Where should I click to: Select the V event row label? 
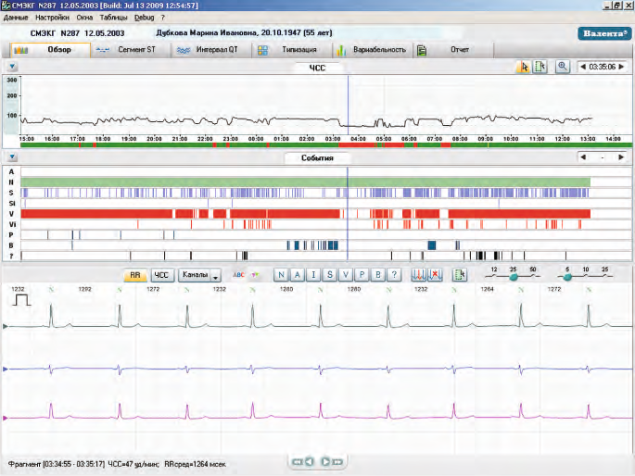(11, 214)
